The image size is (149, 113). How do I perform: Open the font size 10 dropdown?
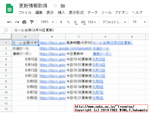pyautogui.click(x=139, y=22)
